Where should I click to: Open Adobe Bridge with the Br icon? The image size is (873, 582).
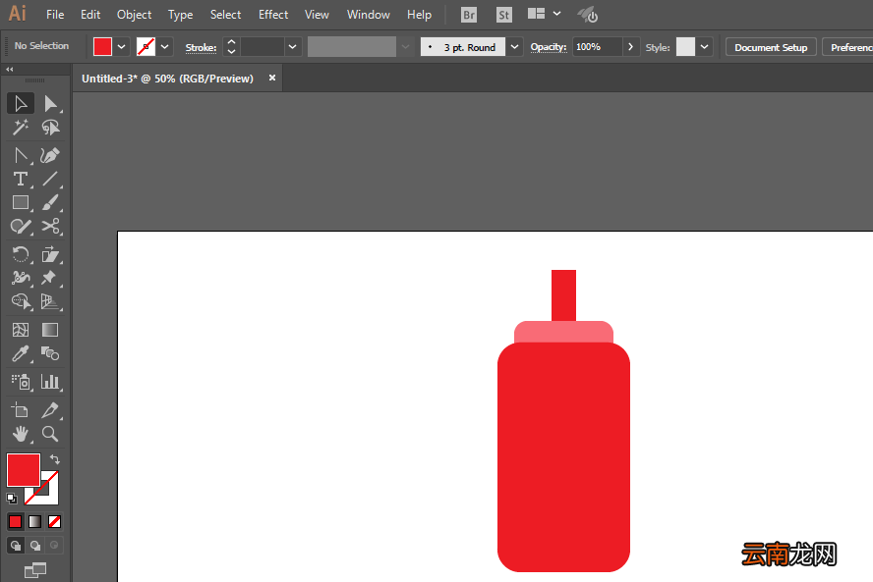pos(469,15)
